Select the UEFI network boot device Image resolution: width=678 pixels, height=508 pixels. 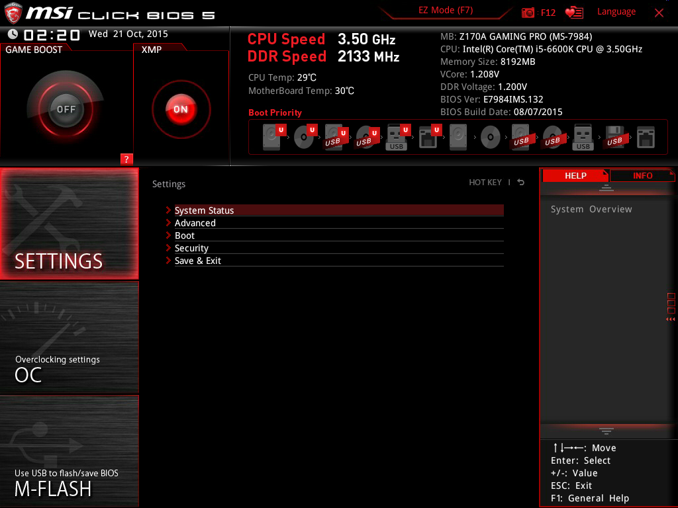click(x=430, y=137)
